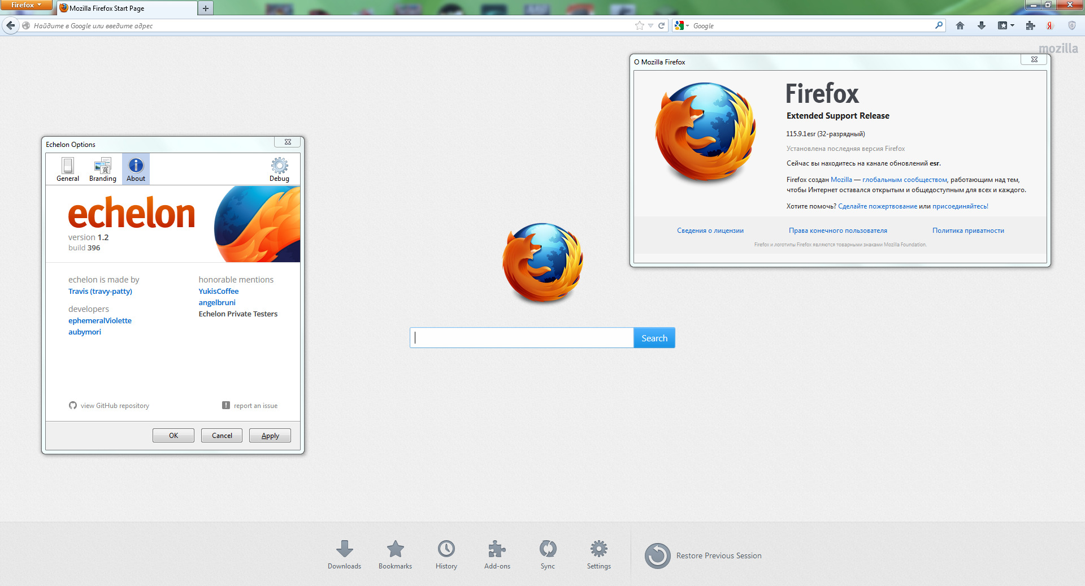The height and width of the screenshot is (586, 1085).
Task: Click the reload button in address bar
Action: click(661, 25)
